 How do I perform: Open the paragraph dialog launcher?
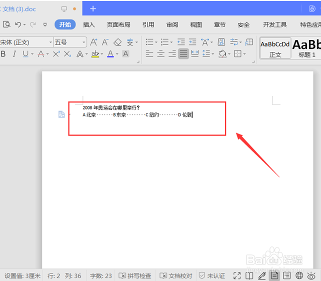[253, 61]
